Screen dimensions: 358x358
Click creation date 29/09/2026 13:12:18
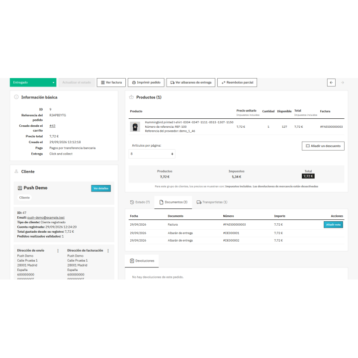(x=65, y=142)
